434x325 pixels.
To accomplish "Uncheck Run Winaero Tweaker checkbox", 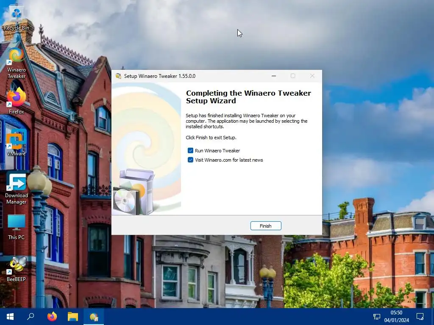I will click(190, 151).
